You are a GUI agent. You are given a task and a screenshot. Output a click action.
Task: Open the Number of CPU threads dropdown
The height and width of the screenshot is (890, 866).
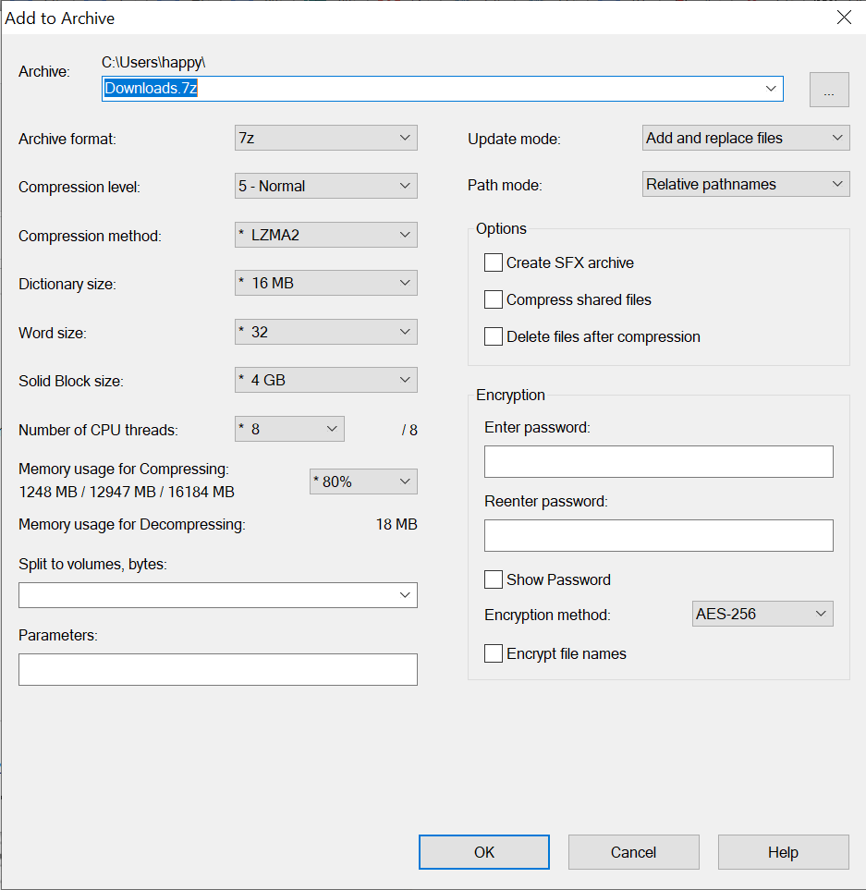pyautogui.click(x=289, y=429)
